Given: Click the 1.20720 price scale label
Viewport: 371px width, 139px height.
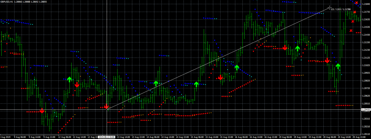Looking at the screenshot, I should 366,88.
